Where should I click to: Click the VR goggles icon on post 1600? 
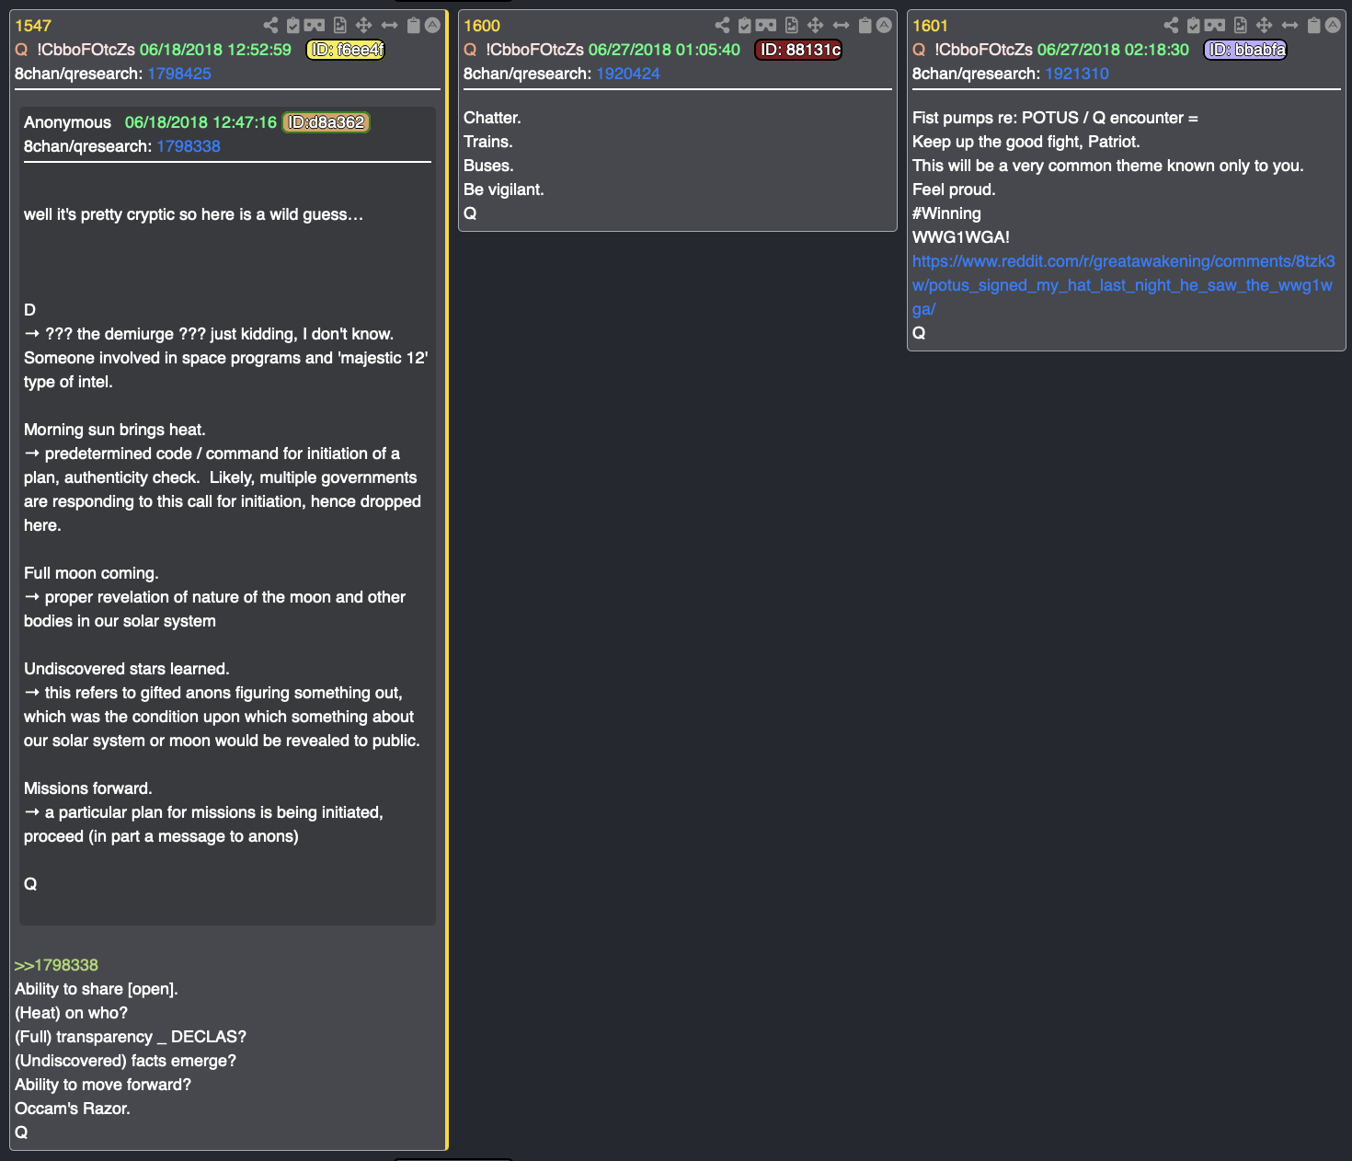(766, 26)
